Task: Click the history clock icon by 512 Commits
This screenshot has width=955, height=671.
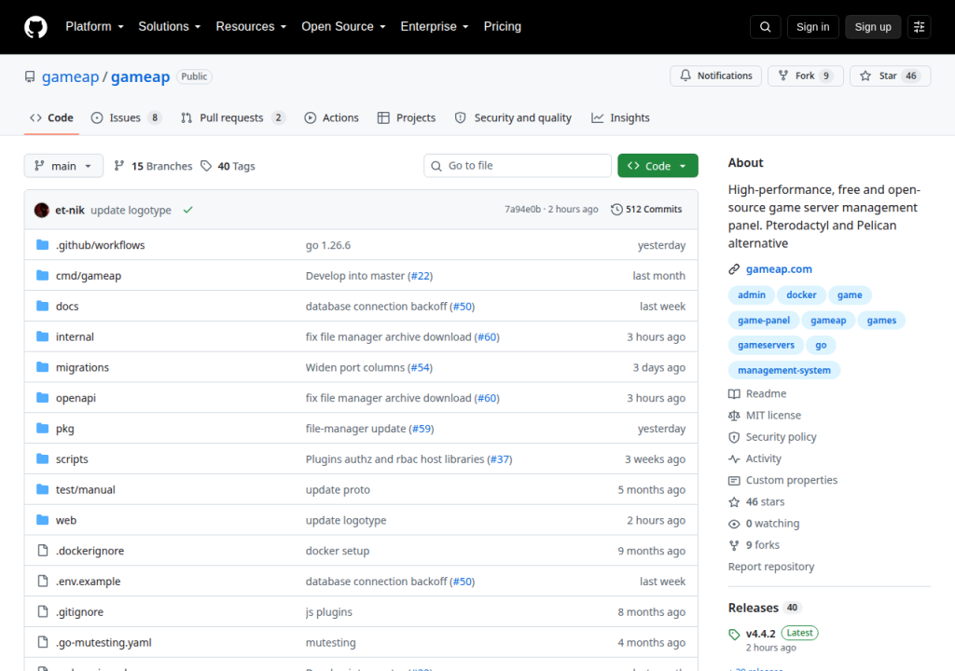Action: coord(617,210)
